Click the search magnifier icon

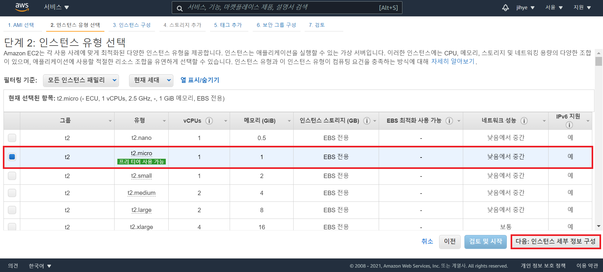point(180,8)
